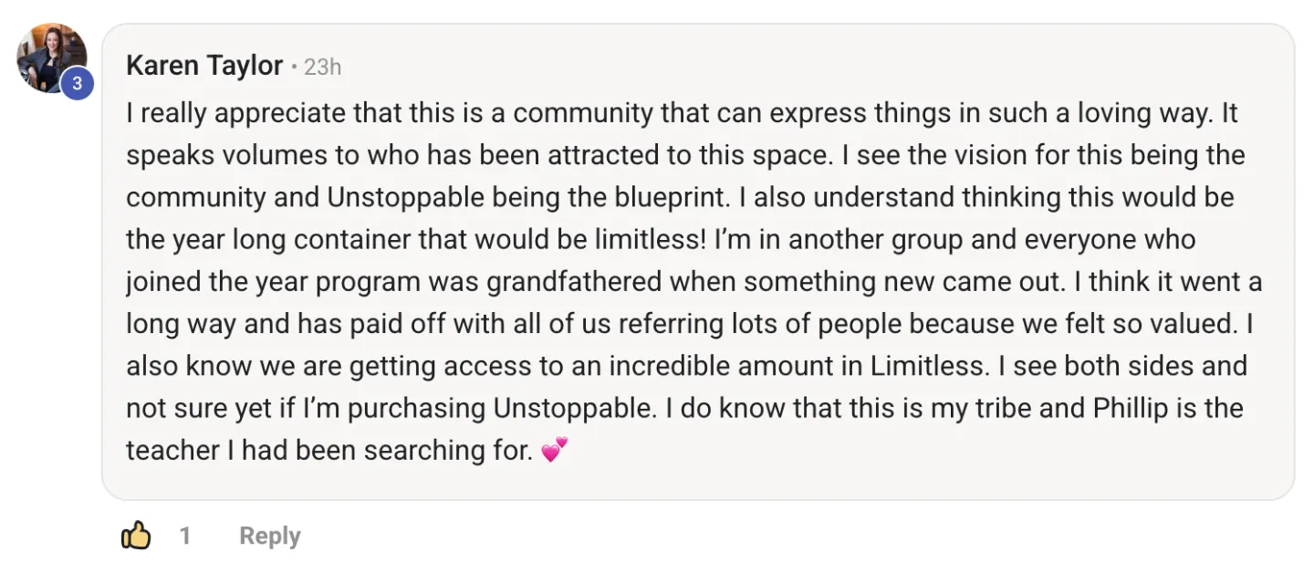View the like count of 1

click(185, 536)
